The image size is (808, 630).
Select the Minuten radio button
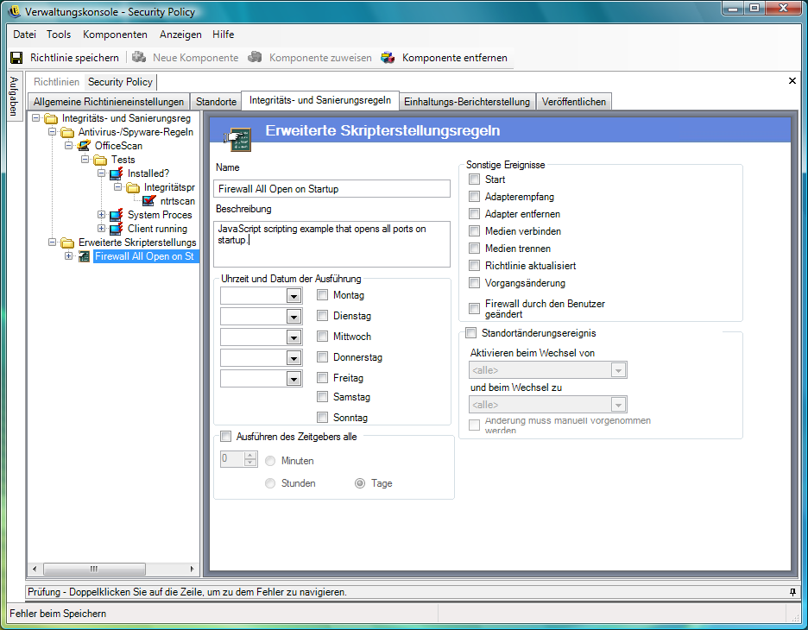coord(270,461)
